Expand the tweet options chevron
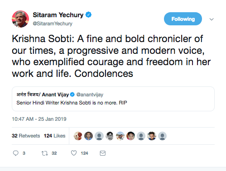 [212, 19]
